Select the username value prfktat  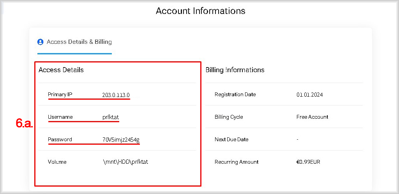tap(110, 117)
